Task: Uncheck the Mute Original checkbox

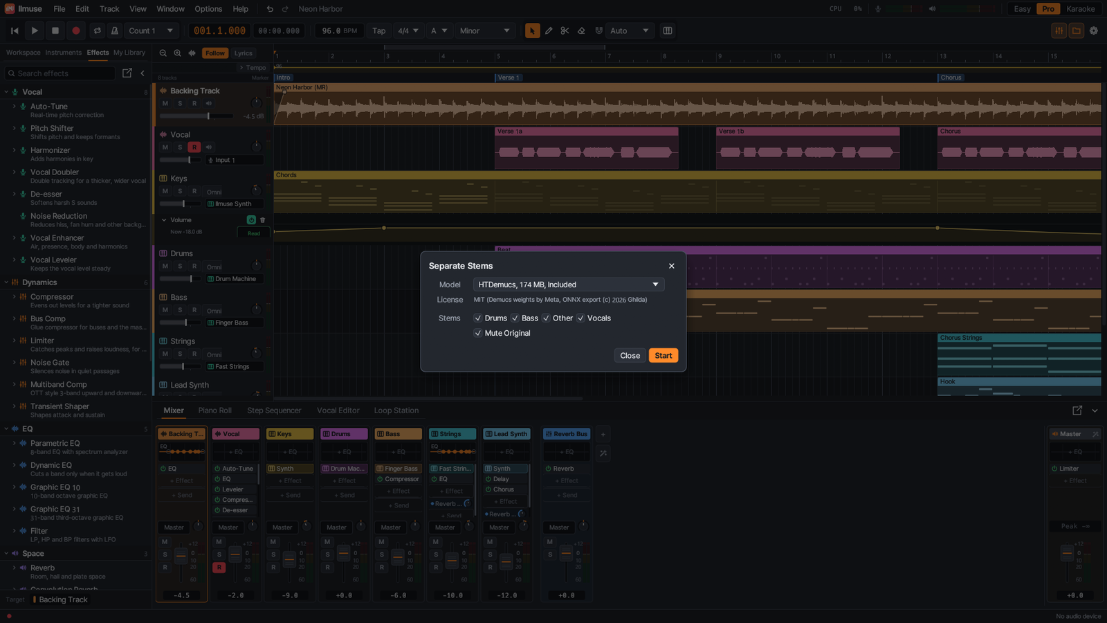Action: 478,333
